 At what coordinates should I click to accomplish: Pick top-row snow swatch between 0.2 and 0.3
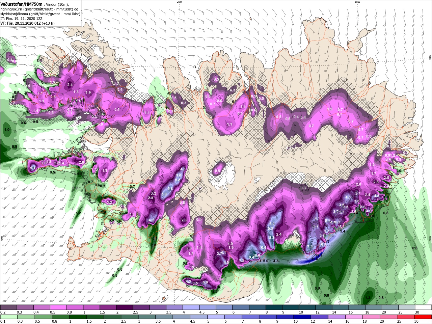pyautogui.click(x=8, y=307)
